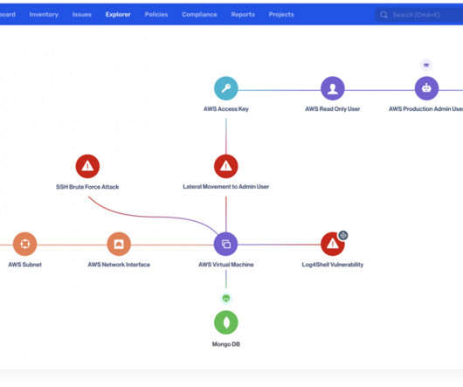463x387 pixels.
Task: Select the AWS Read Only User node
Action: pos(333,88)
